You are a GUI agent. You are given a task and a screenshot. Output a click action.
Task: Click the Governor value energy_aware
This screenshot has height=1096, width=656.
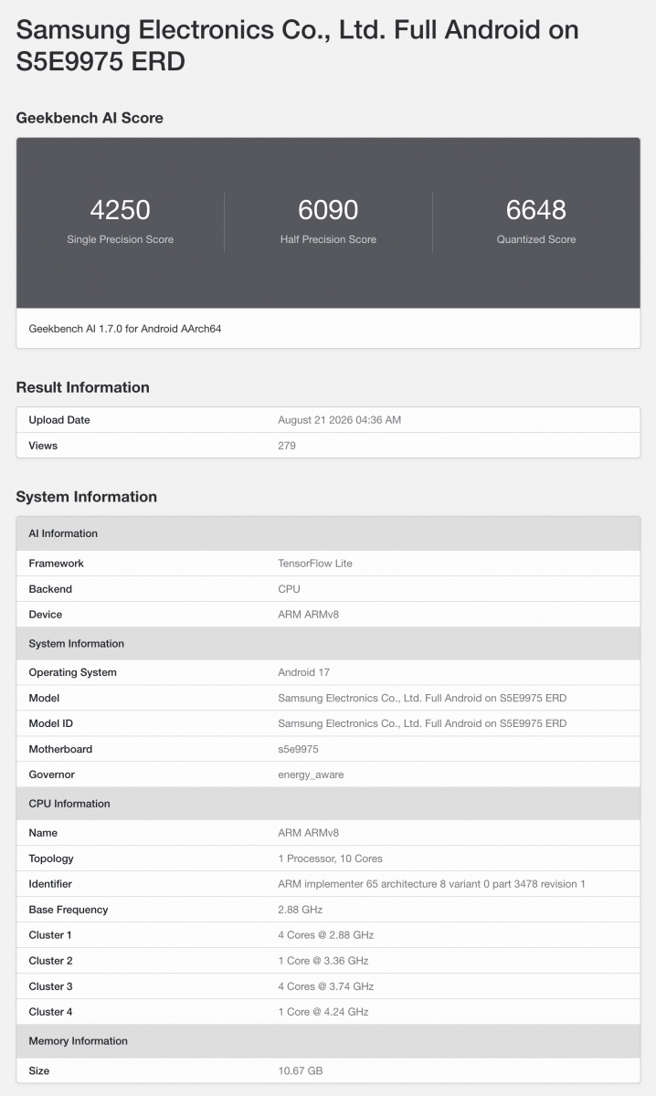click(311, 775)
